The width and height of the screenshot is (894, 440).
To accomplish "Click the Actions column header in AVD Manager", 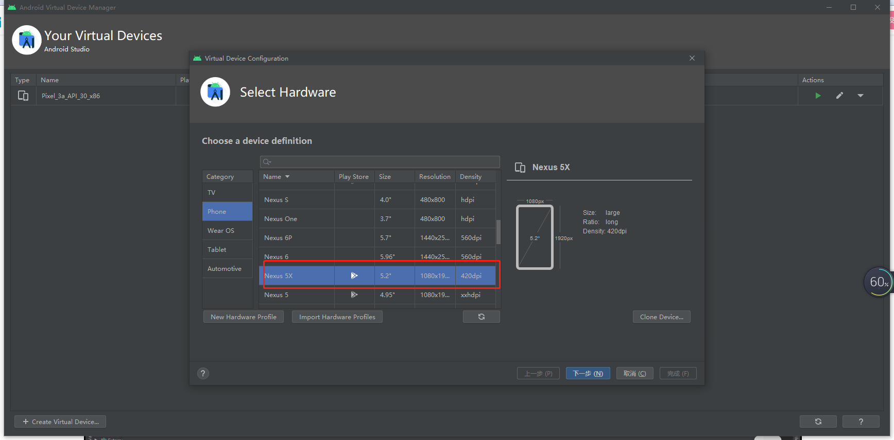I will click(840, 80).
